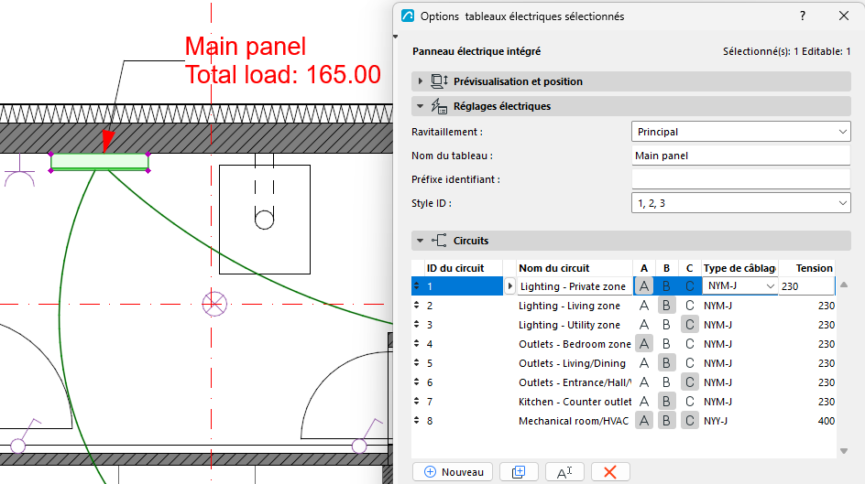Click the Prévisualisation et position section icon
Screen dimensions: 865x484
click(x=439, y=81)
